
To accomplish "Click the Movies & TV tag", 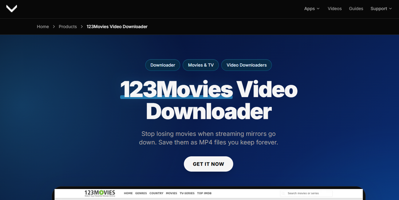I will click(201, 65).
